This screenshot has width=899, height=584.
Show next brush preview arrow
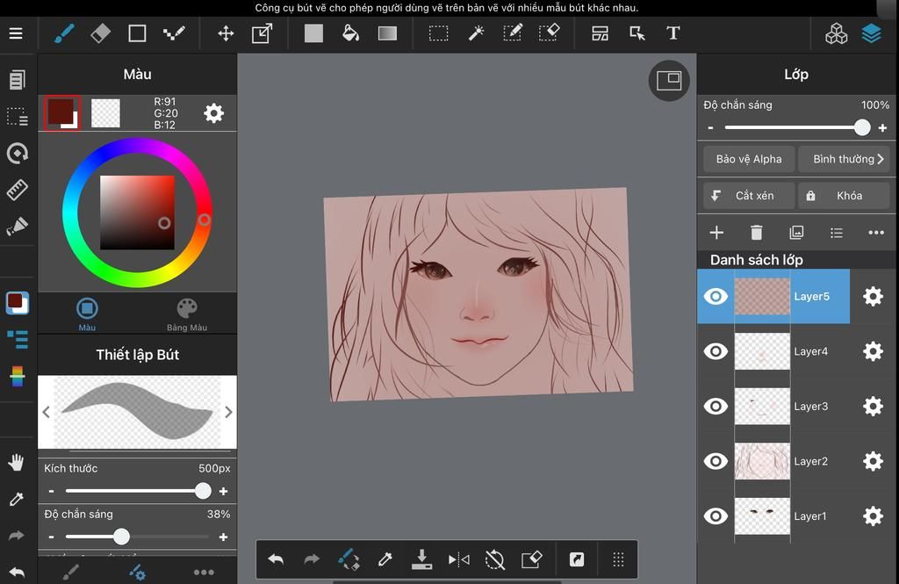point(228,412)
